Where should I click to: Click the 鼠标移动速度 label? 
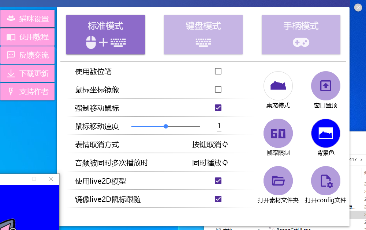click(x=97, y=126)
